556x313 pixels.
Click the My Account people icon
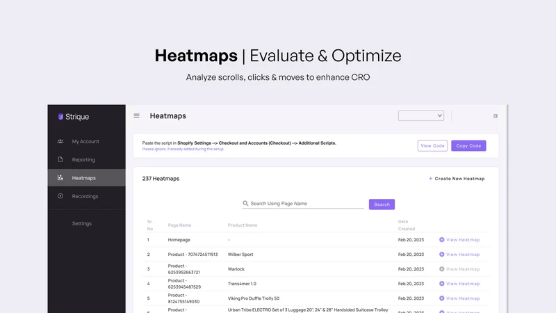tap(60, 141)
